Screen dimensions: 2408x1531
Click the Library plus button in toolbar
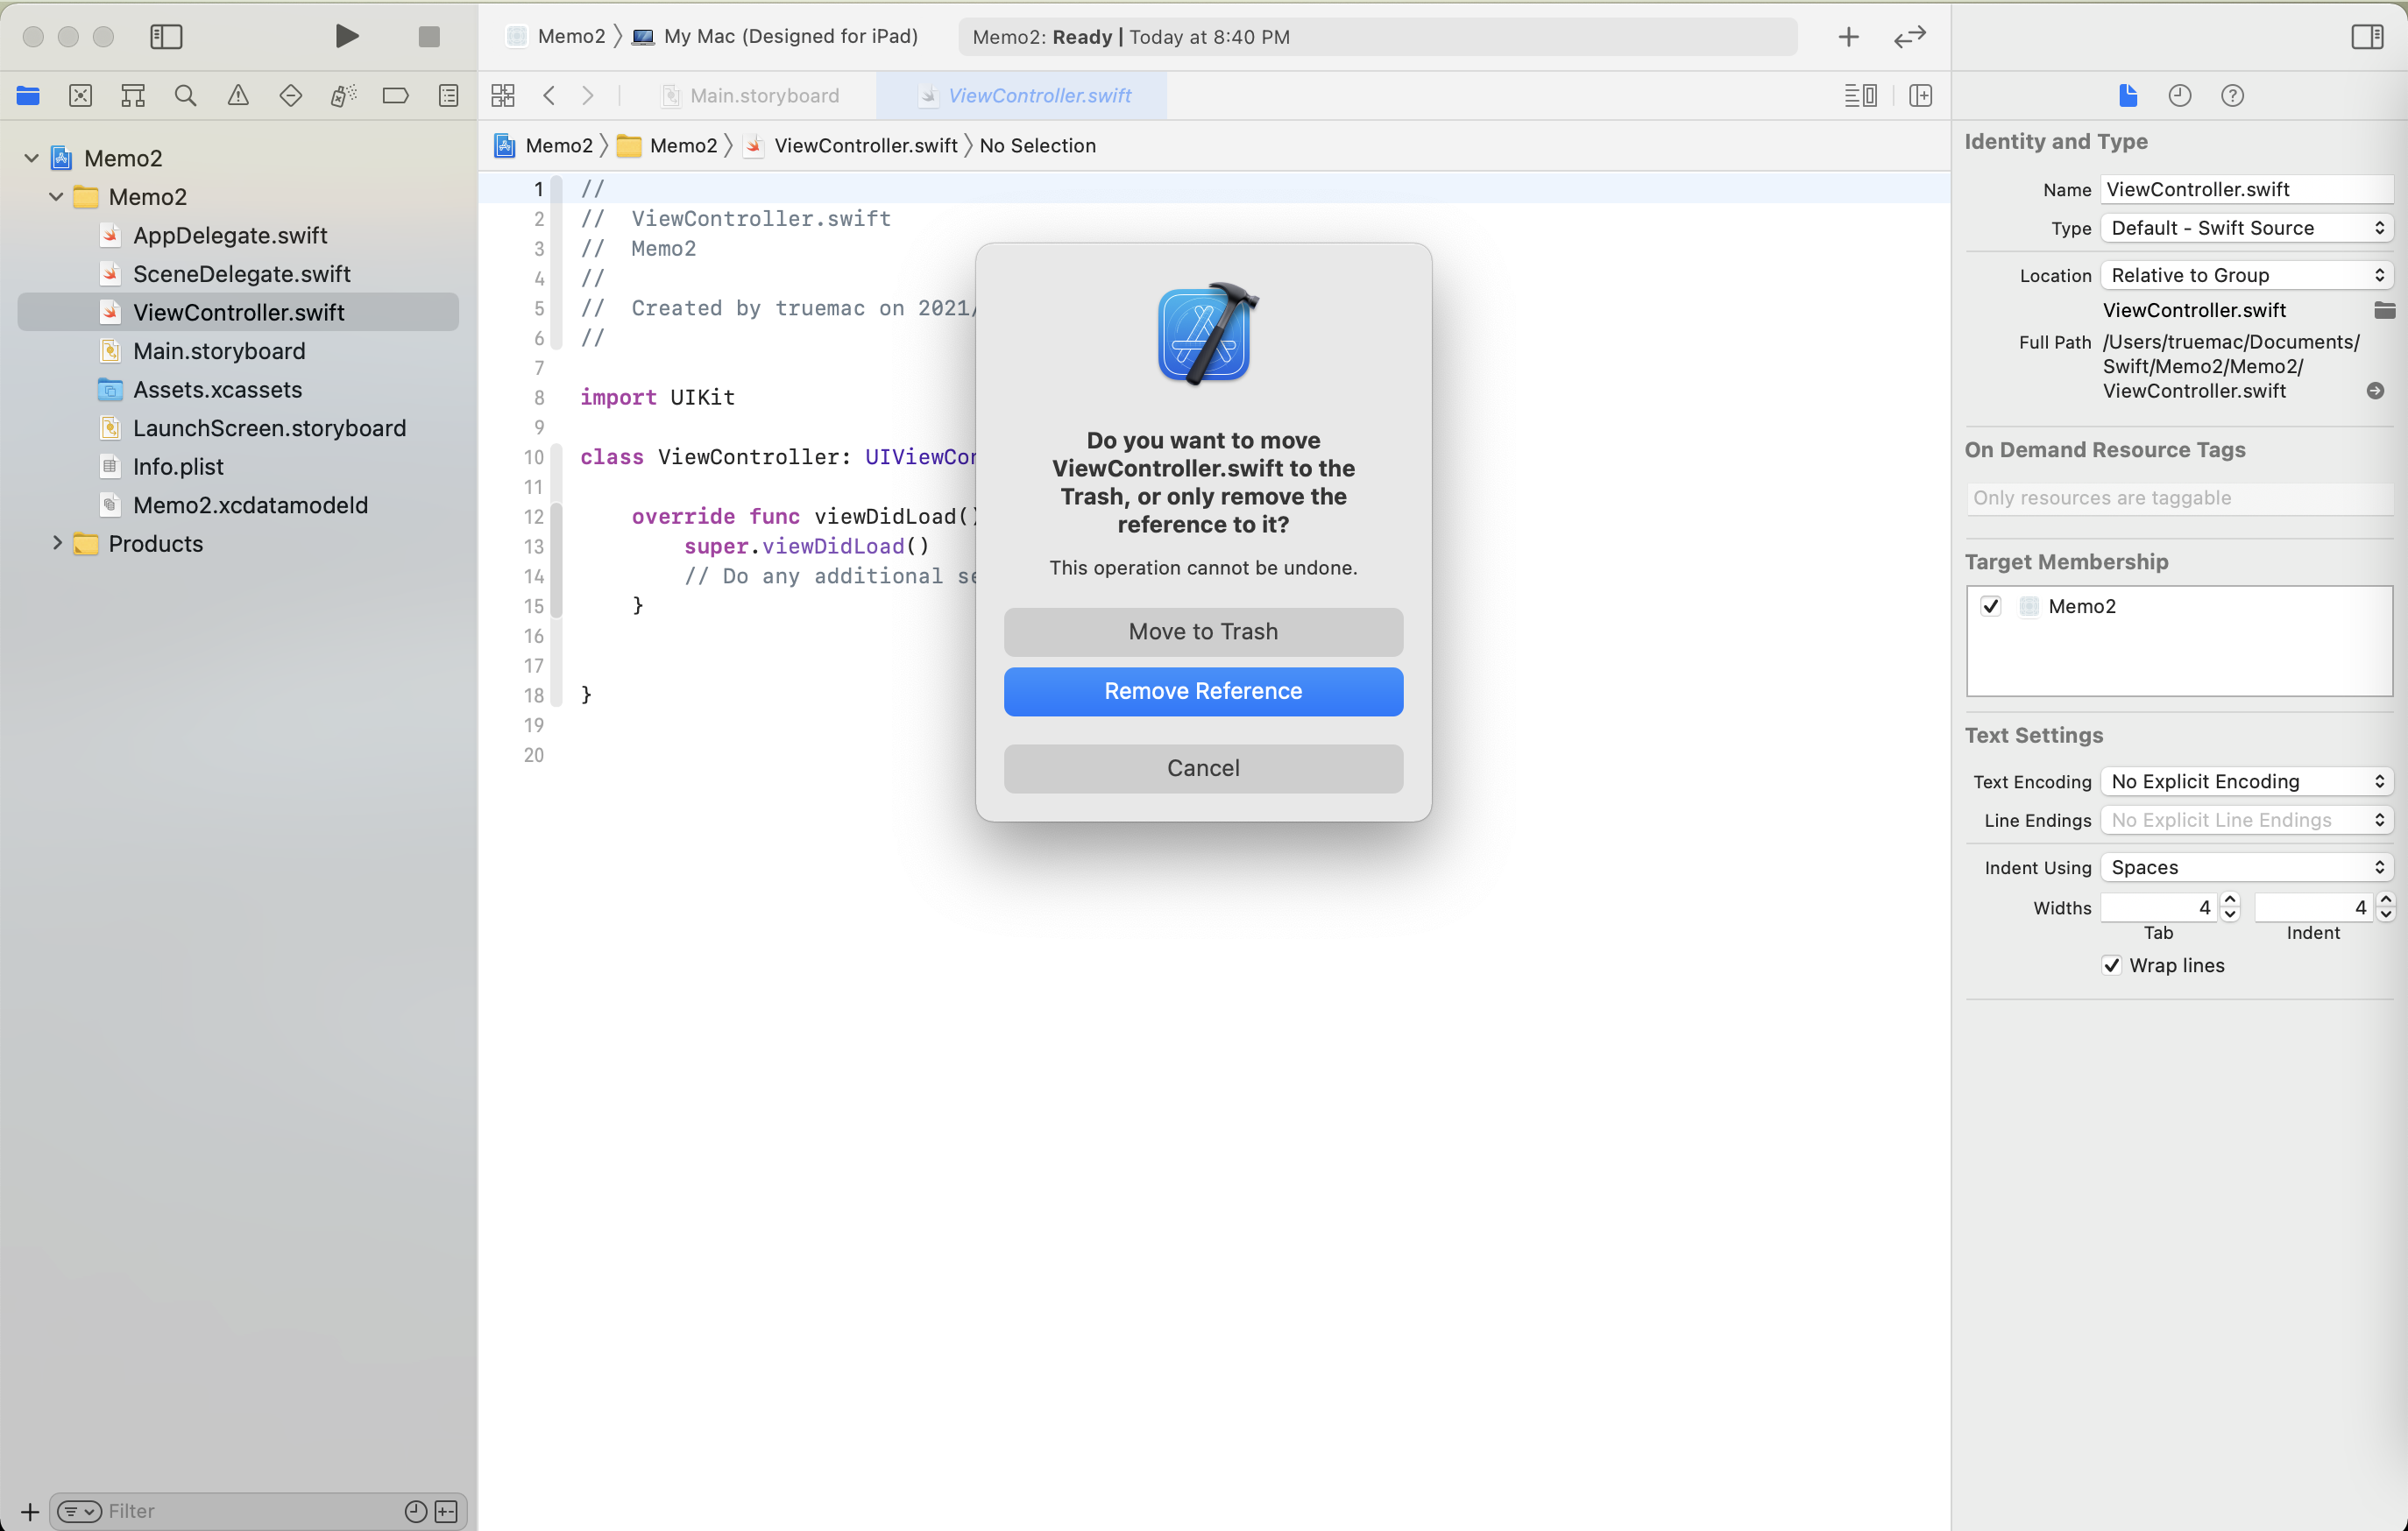1848,37
